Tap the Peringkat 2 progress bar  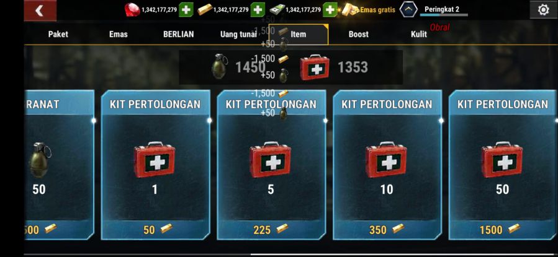pyautogui.click(x=444, y=15)
